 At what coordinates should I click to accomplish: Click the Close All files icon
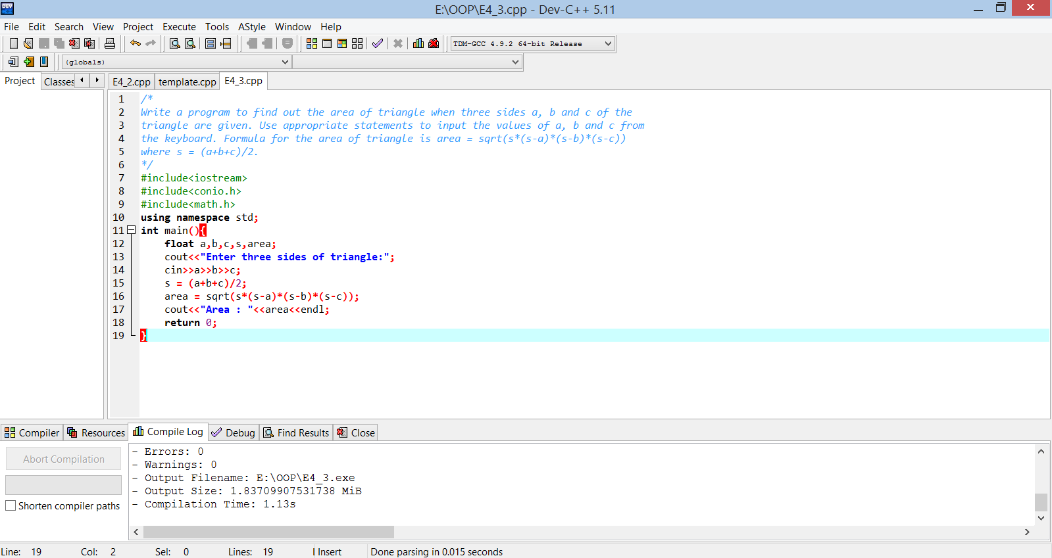90,43
